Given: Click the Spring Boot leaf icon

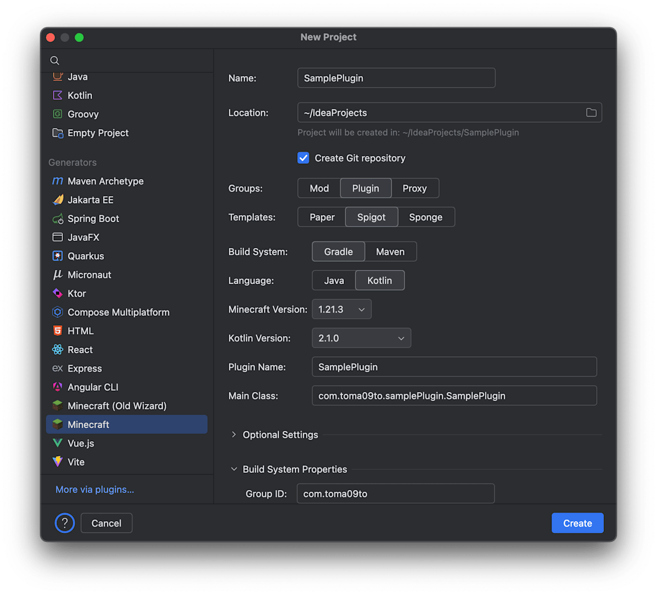Looking at the screenshot, I should (x=57, y=219).
